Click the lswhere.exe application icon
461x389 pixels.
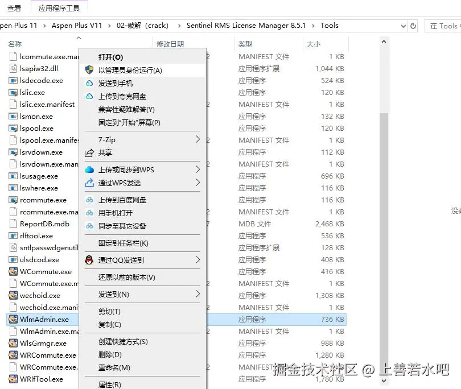coord(13,188)
